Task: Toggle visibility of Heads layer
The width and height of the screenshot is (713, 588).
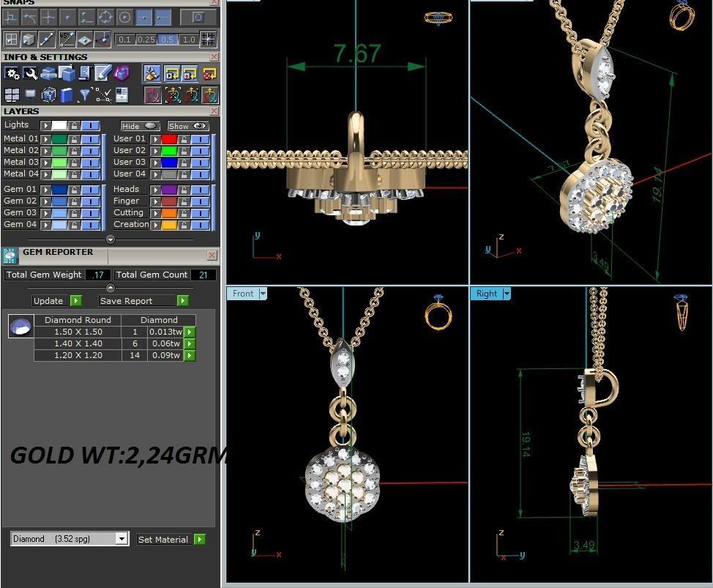Action: tap(201, 190)
